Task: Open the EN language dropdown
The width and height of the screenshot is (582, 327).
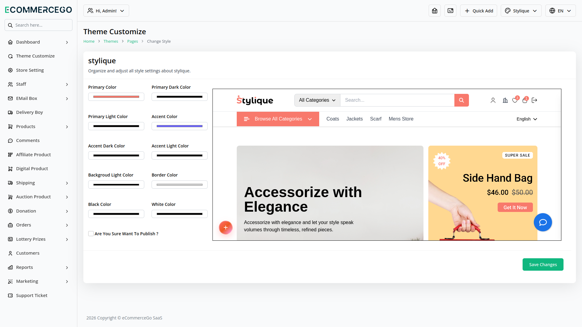Action: [560, 11]
